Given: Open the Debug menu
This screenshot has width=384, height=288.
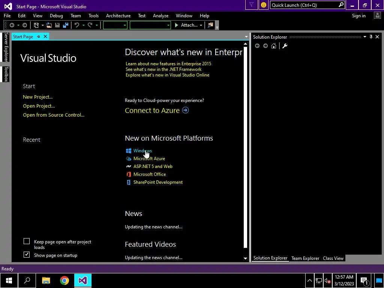Looking at the screenshot, I should tap(56, 16).
